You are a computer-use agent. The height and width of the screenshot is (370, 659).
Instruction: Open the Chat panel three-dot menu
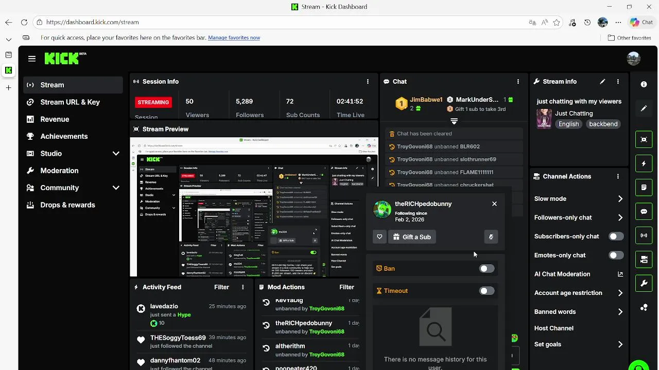[518, 82]
